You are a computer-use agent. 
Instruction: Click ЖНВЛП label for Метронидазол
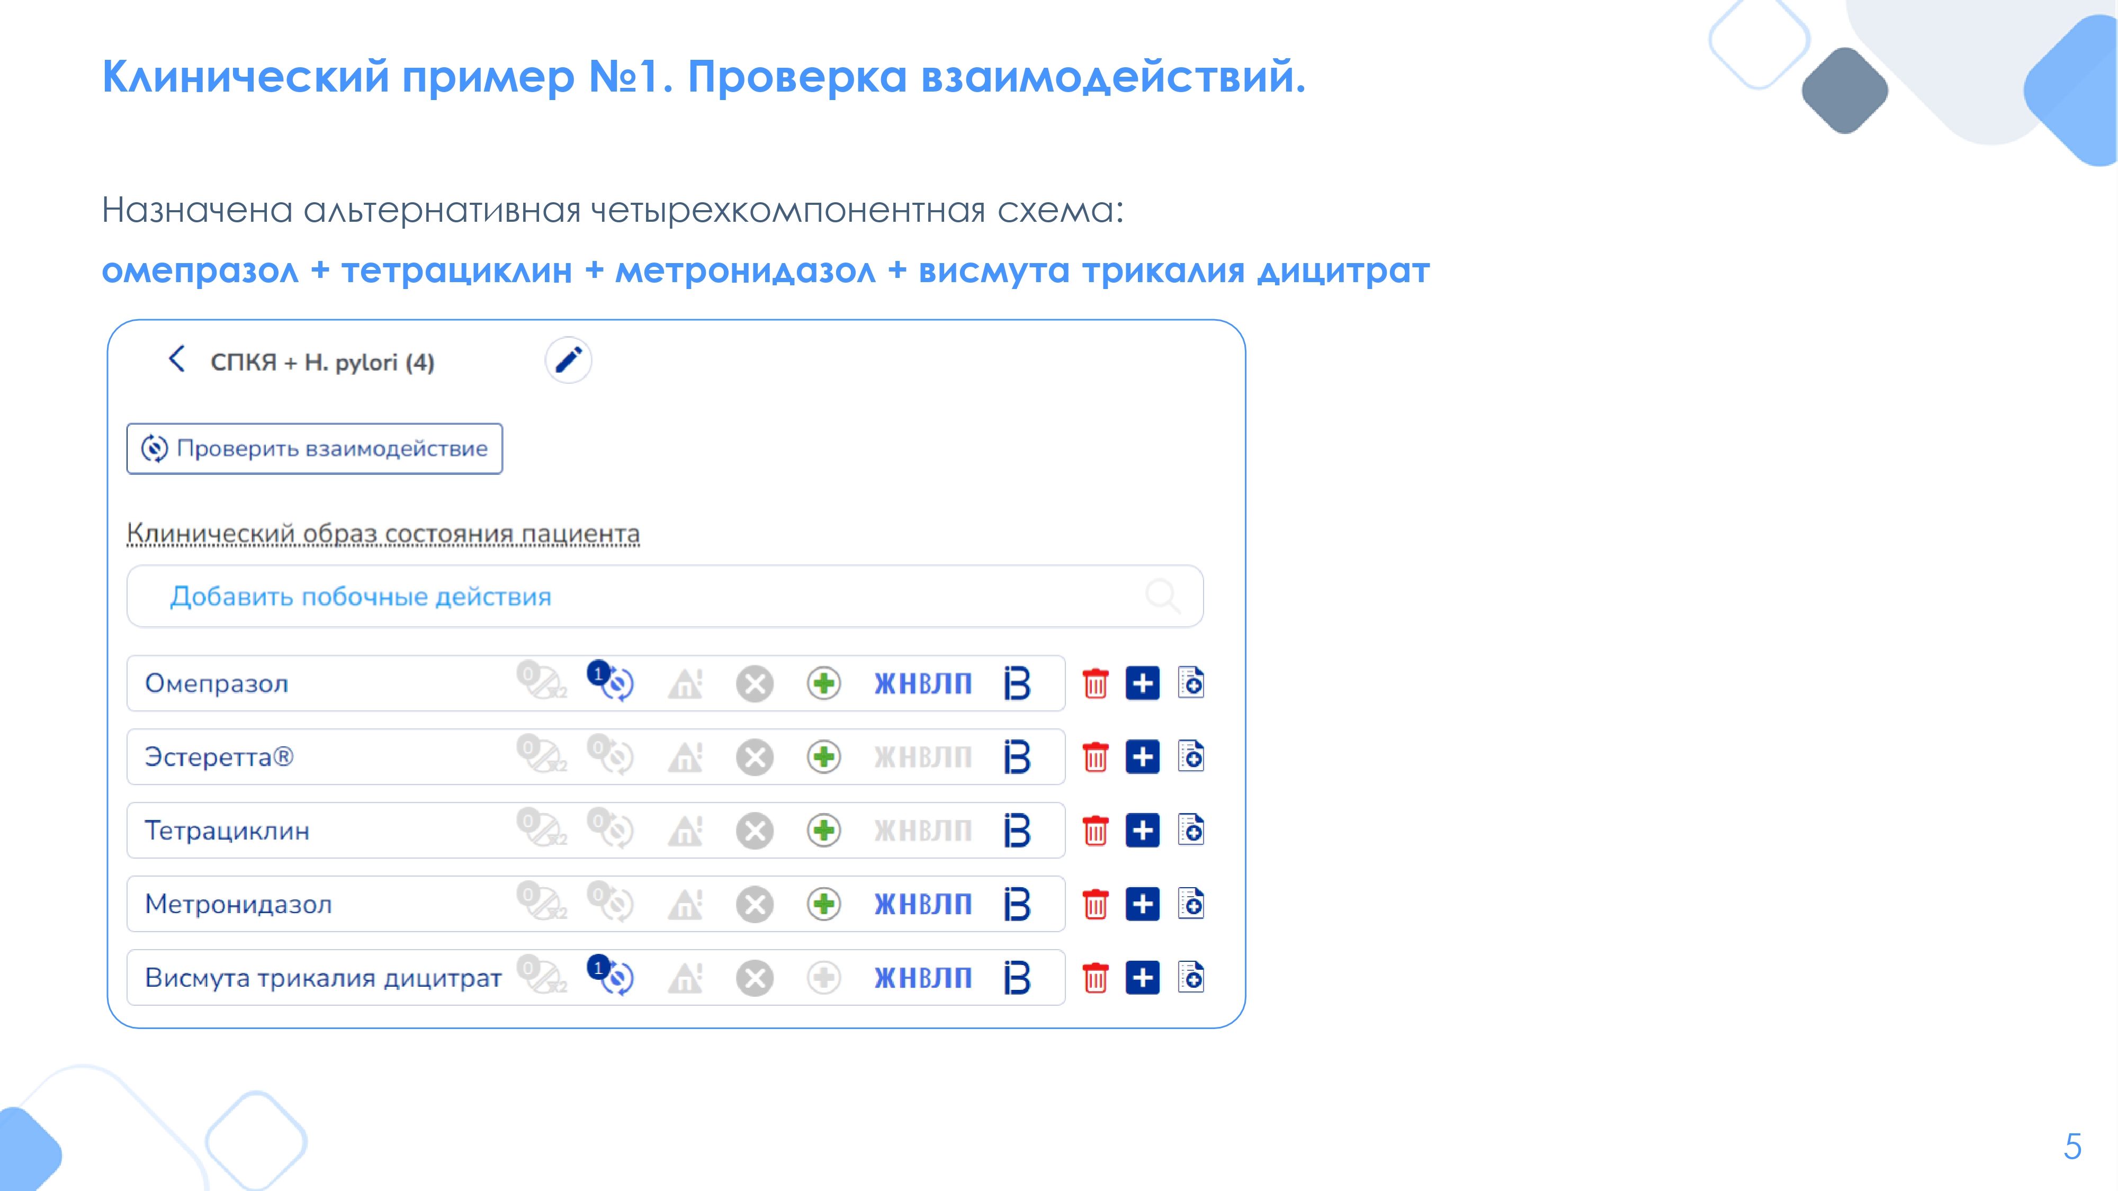click(x=922, y=904)
